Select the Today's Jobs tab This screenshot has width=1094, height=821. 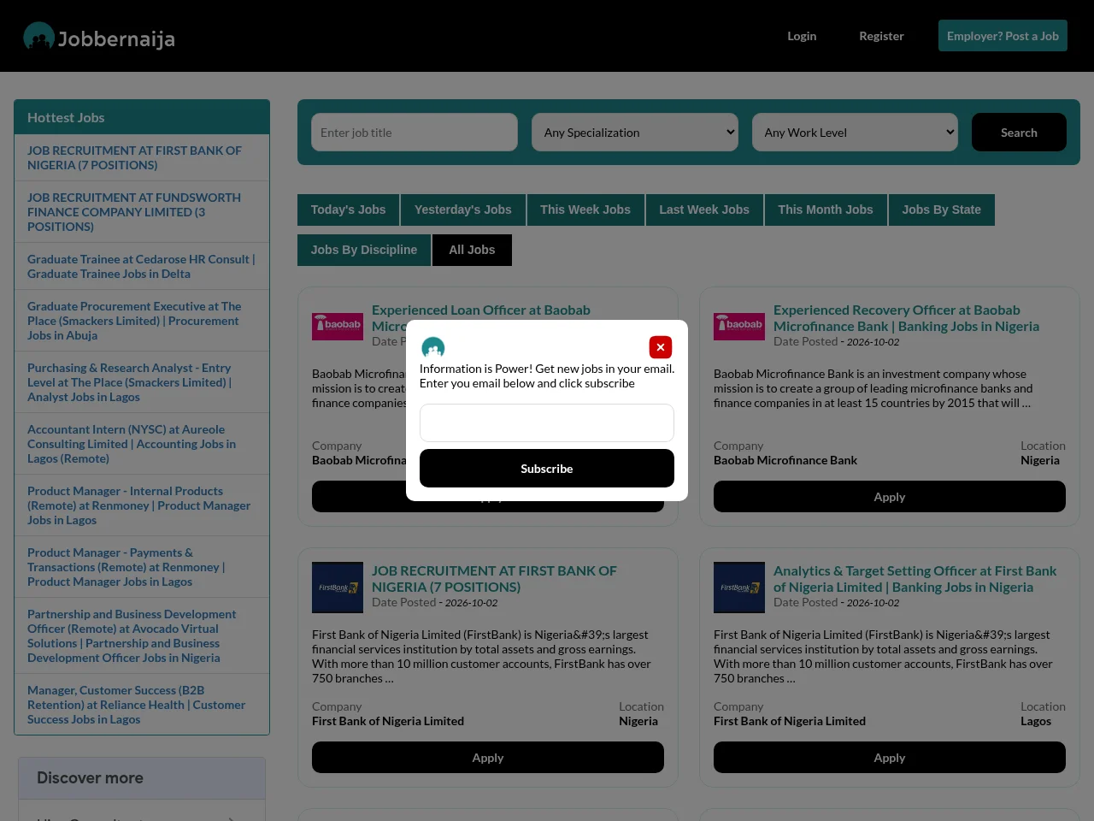click(x=349, y=210)
